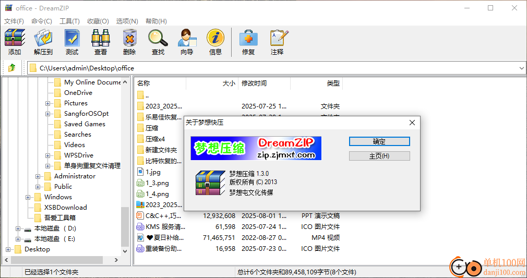Expand the Public tree node
The height and width of the screenshot is (278, 527).
(x=38, y=187)
